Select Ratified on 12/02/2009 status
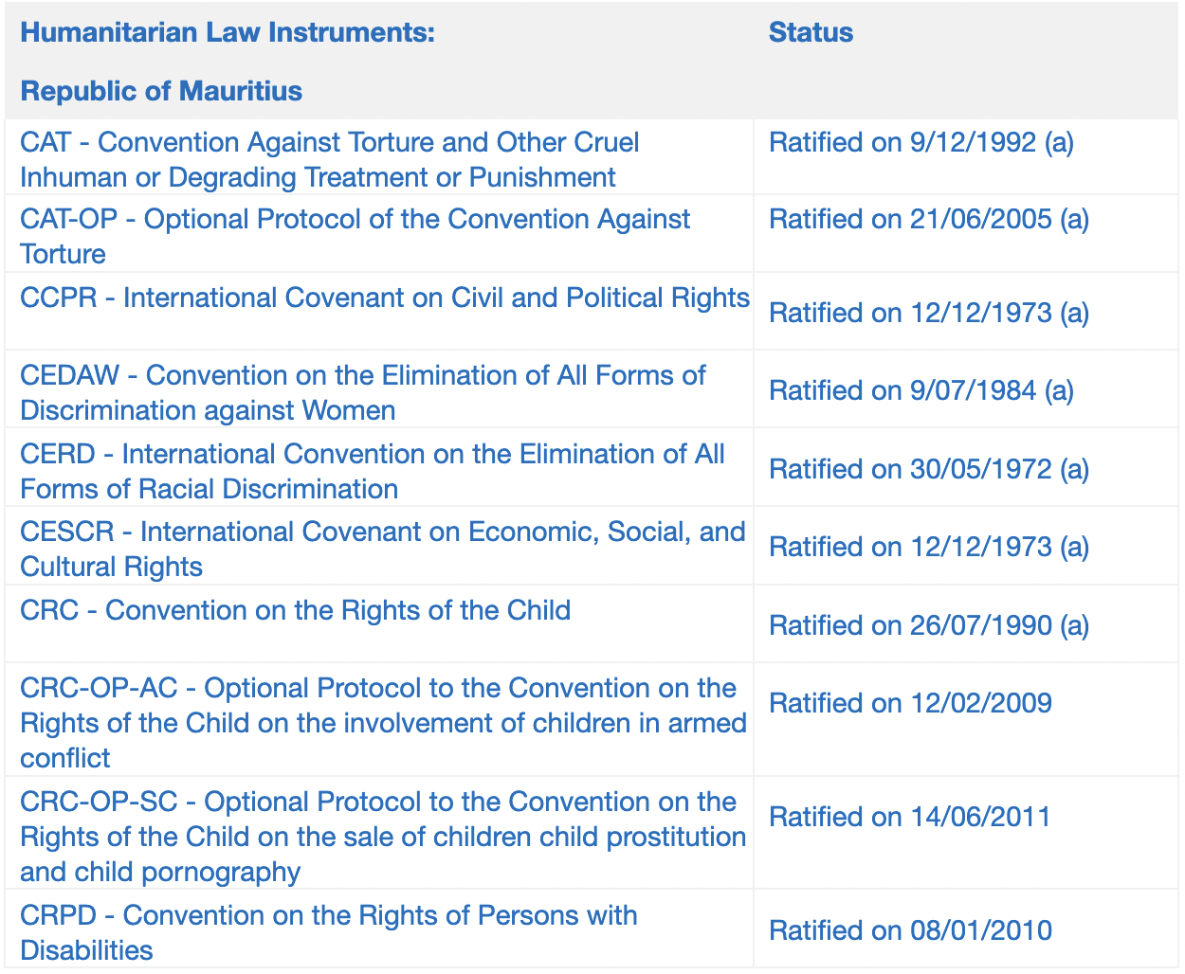Screen dimensions: 1185x974 tap(910, 703)
